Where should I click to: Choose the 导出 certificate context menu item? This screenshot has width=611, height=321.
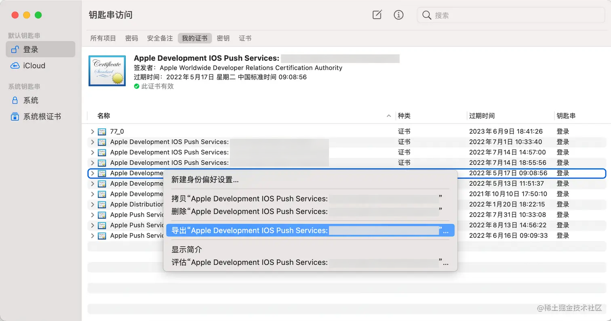pos(310,231)
